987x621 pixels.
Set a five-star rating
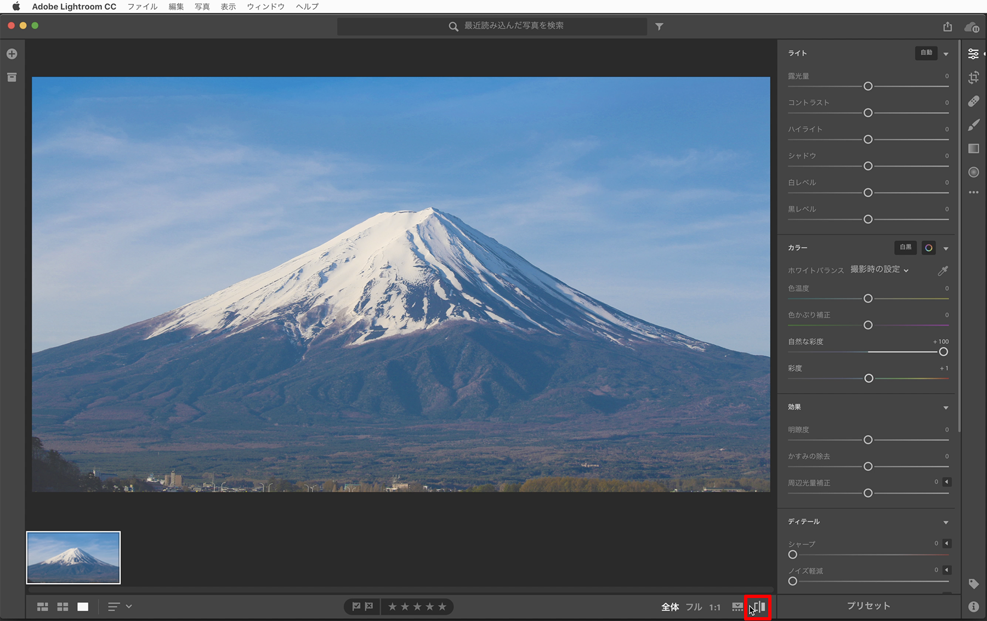pyautogui.click(x=442, y=607)
